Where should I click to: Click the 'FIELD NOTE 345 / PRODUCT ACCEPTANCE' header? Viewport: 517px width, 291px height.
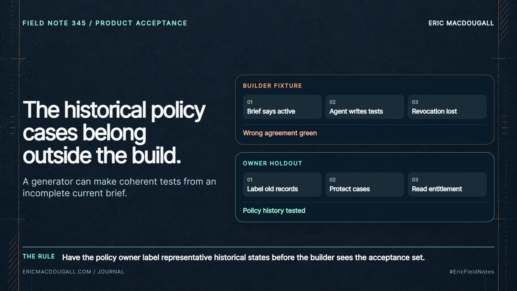pos(105,23)
